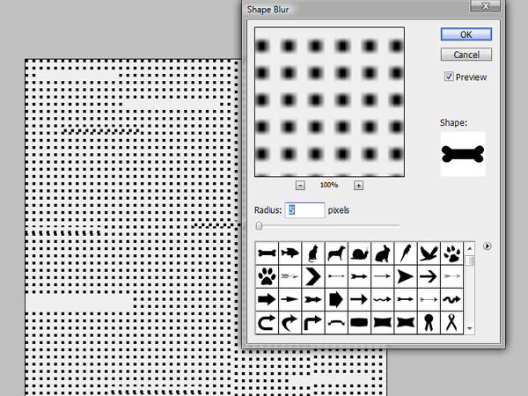Select the concave-sided banner shape
This screenshot has width=528, height=396.
pos(383,323)
